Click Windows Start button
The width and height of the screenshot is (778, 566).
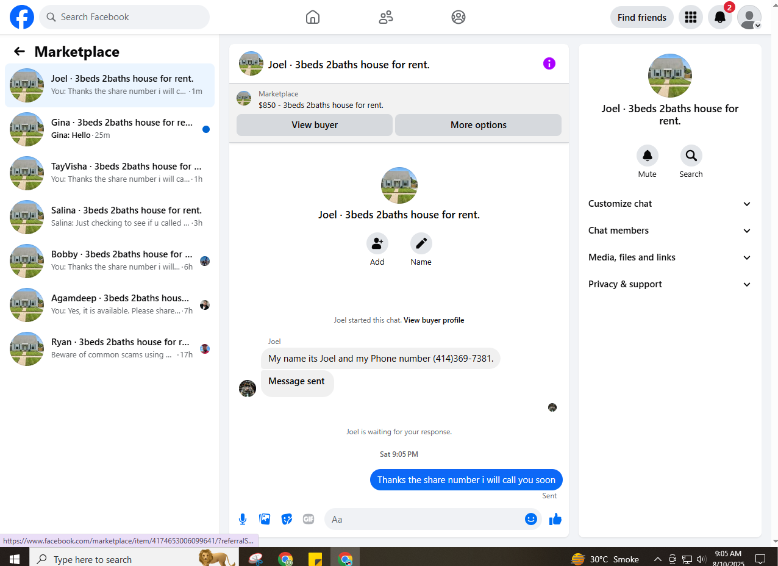click(14, 559)
